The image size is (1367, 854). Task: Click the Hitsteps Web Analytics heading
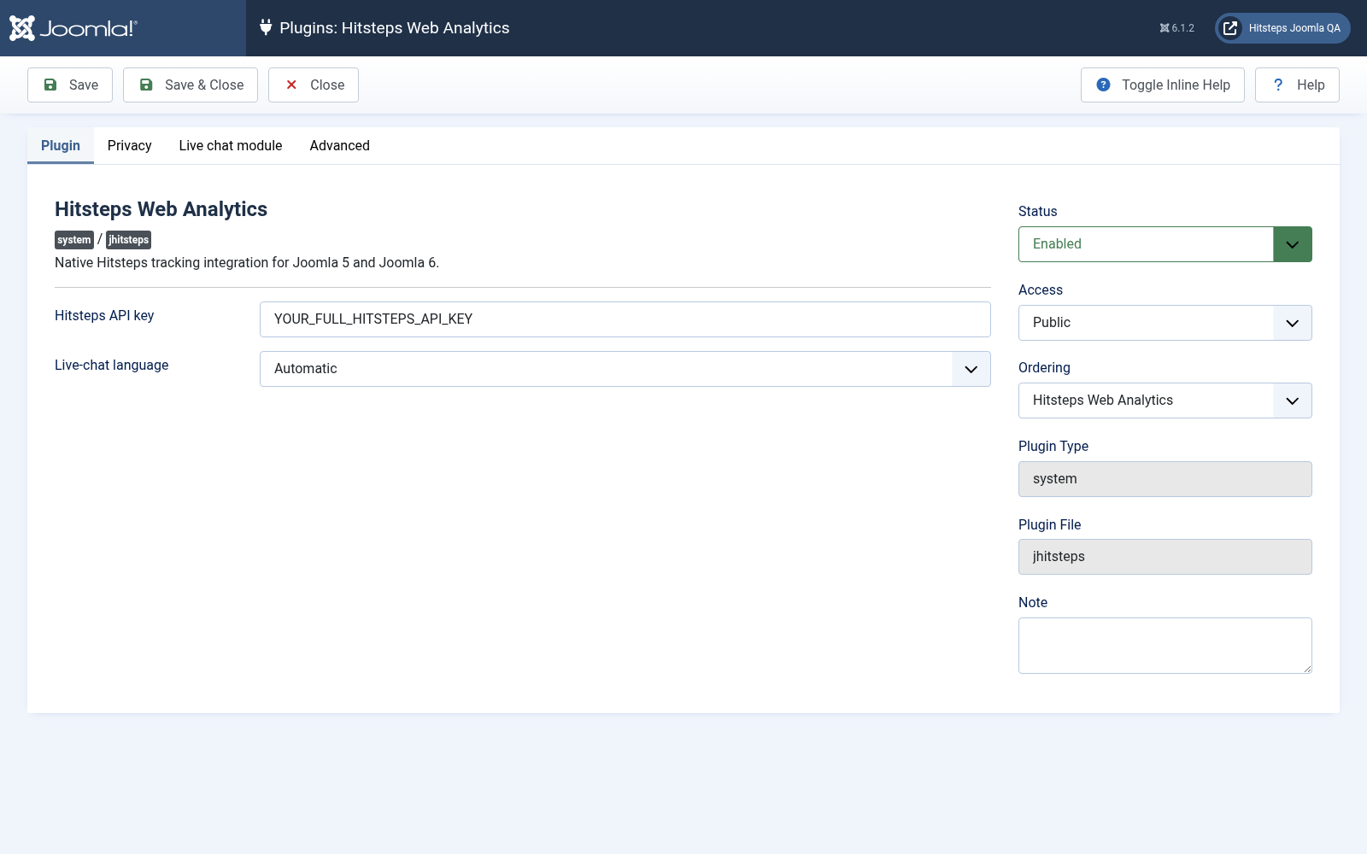click(x=161, y=209)
